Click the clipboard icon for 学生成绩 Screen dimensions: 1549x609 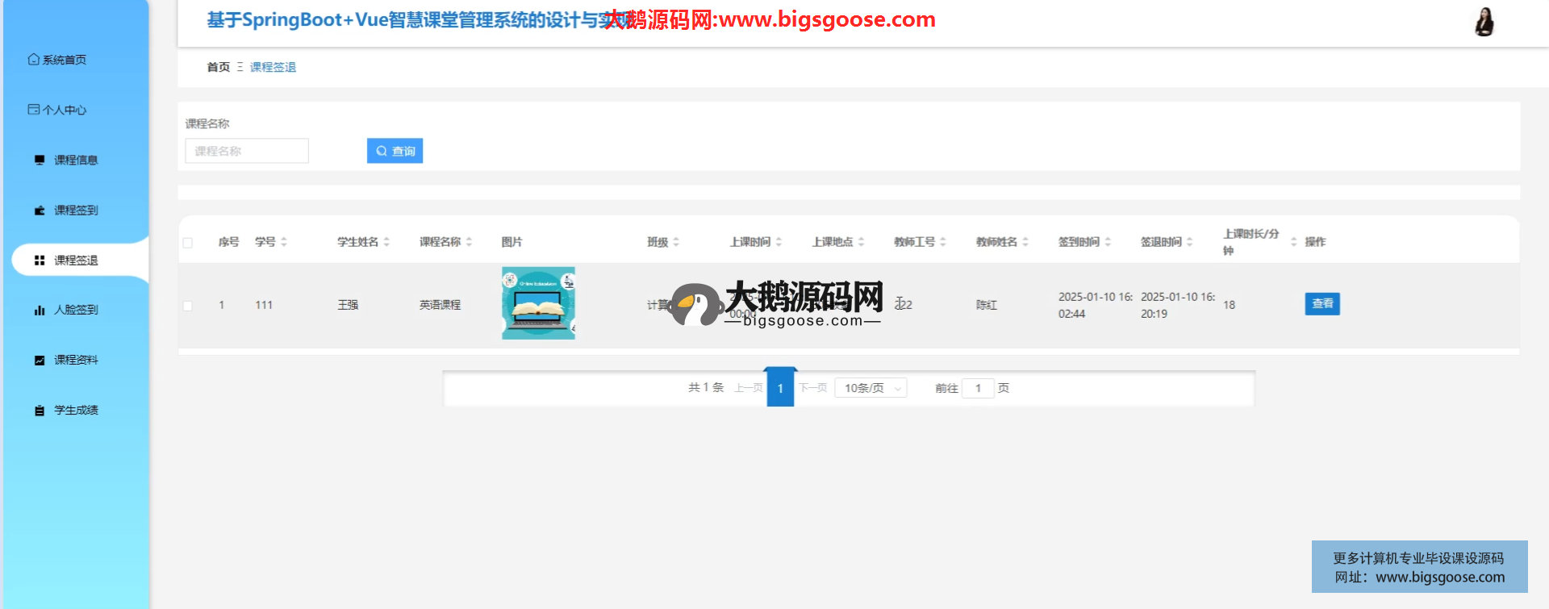[40, 411]
